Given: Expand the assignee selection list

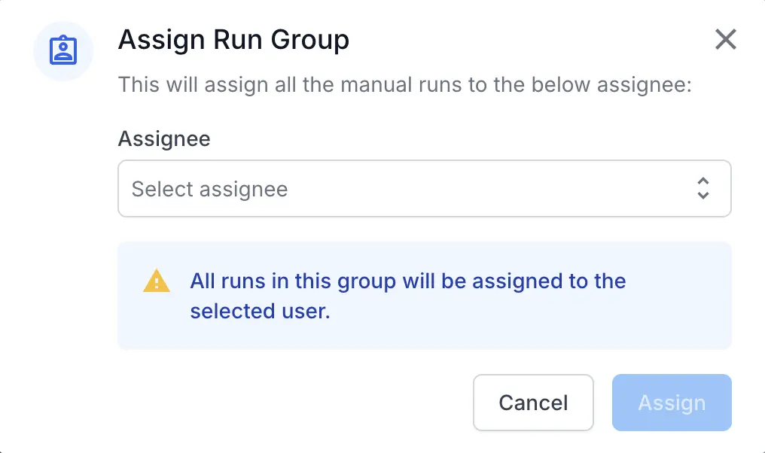Looking at the screenshot, I should 425,189.
